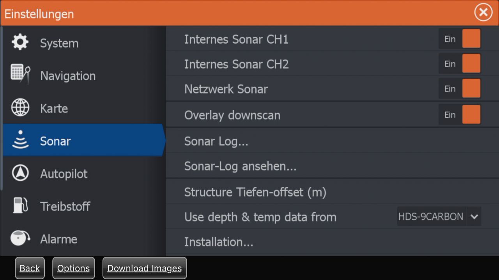Close the Einstellungen dialog with X
The width and height of the screenshot is (499, 280).
(x=483, y=13)
